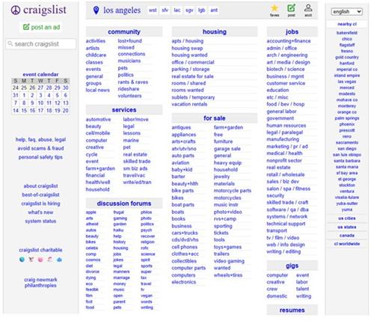Open the resumes section header

tap(292, 311)
